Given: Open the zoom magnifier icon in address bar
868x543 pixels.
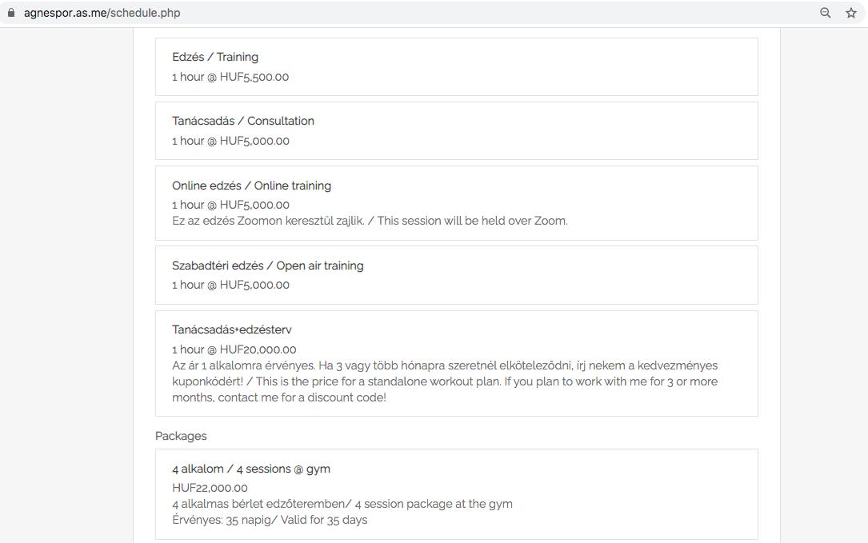Looking at the screenshot, I should pos(826,13).
